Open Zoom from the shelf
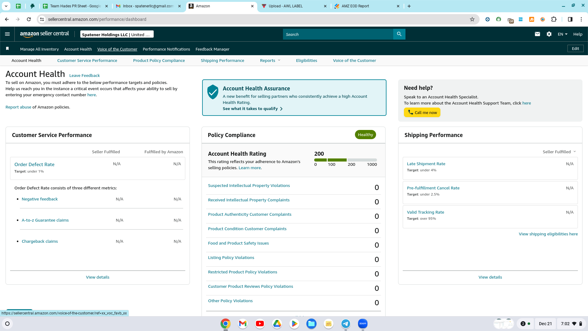Viewport: 588px width, 331px height. (363, 324)
